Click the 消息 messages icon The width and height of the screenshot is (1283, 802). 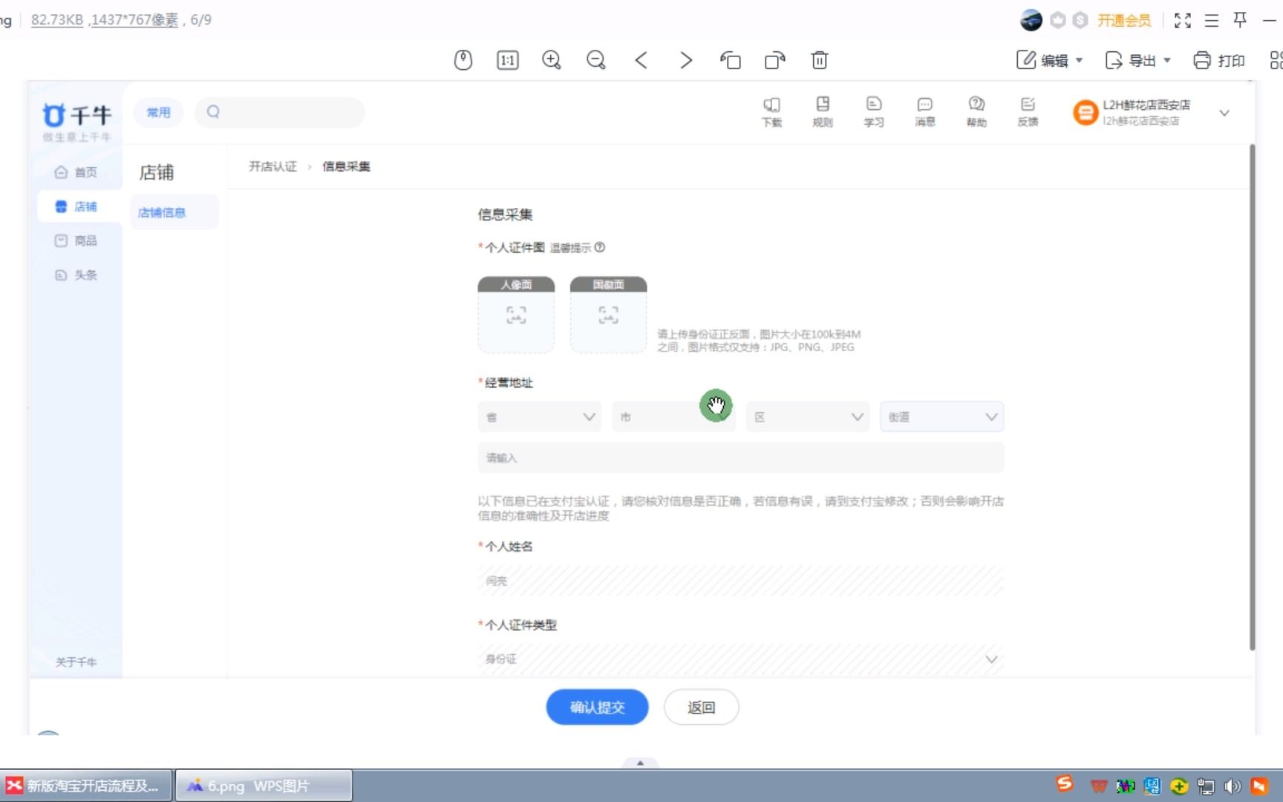tap(925, 111)
